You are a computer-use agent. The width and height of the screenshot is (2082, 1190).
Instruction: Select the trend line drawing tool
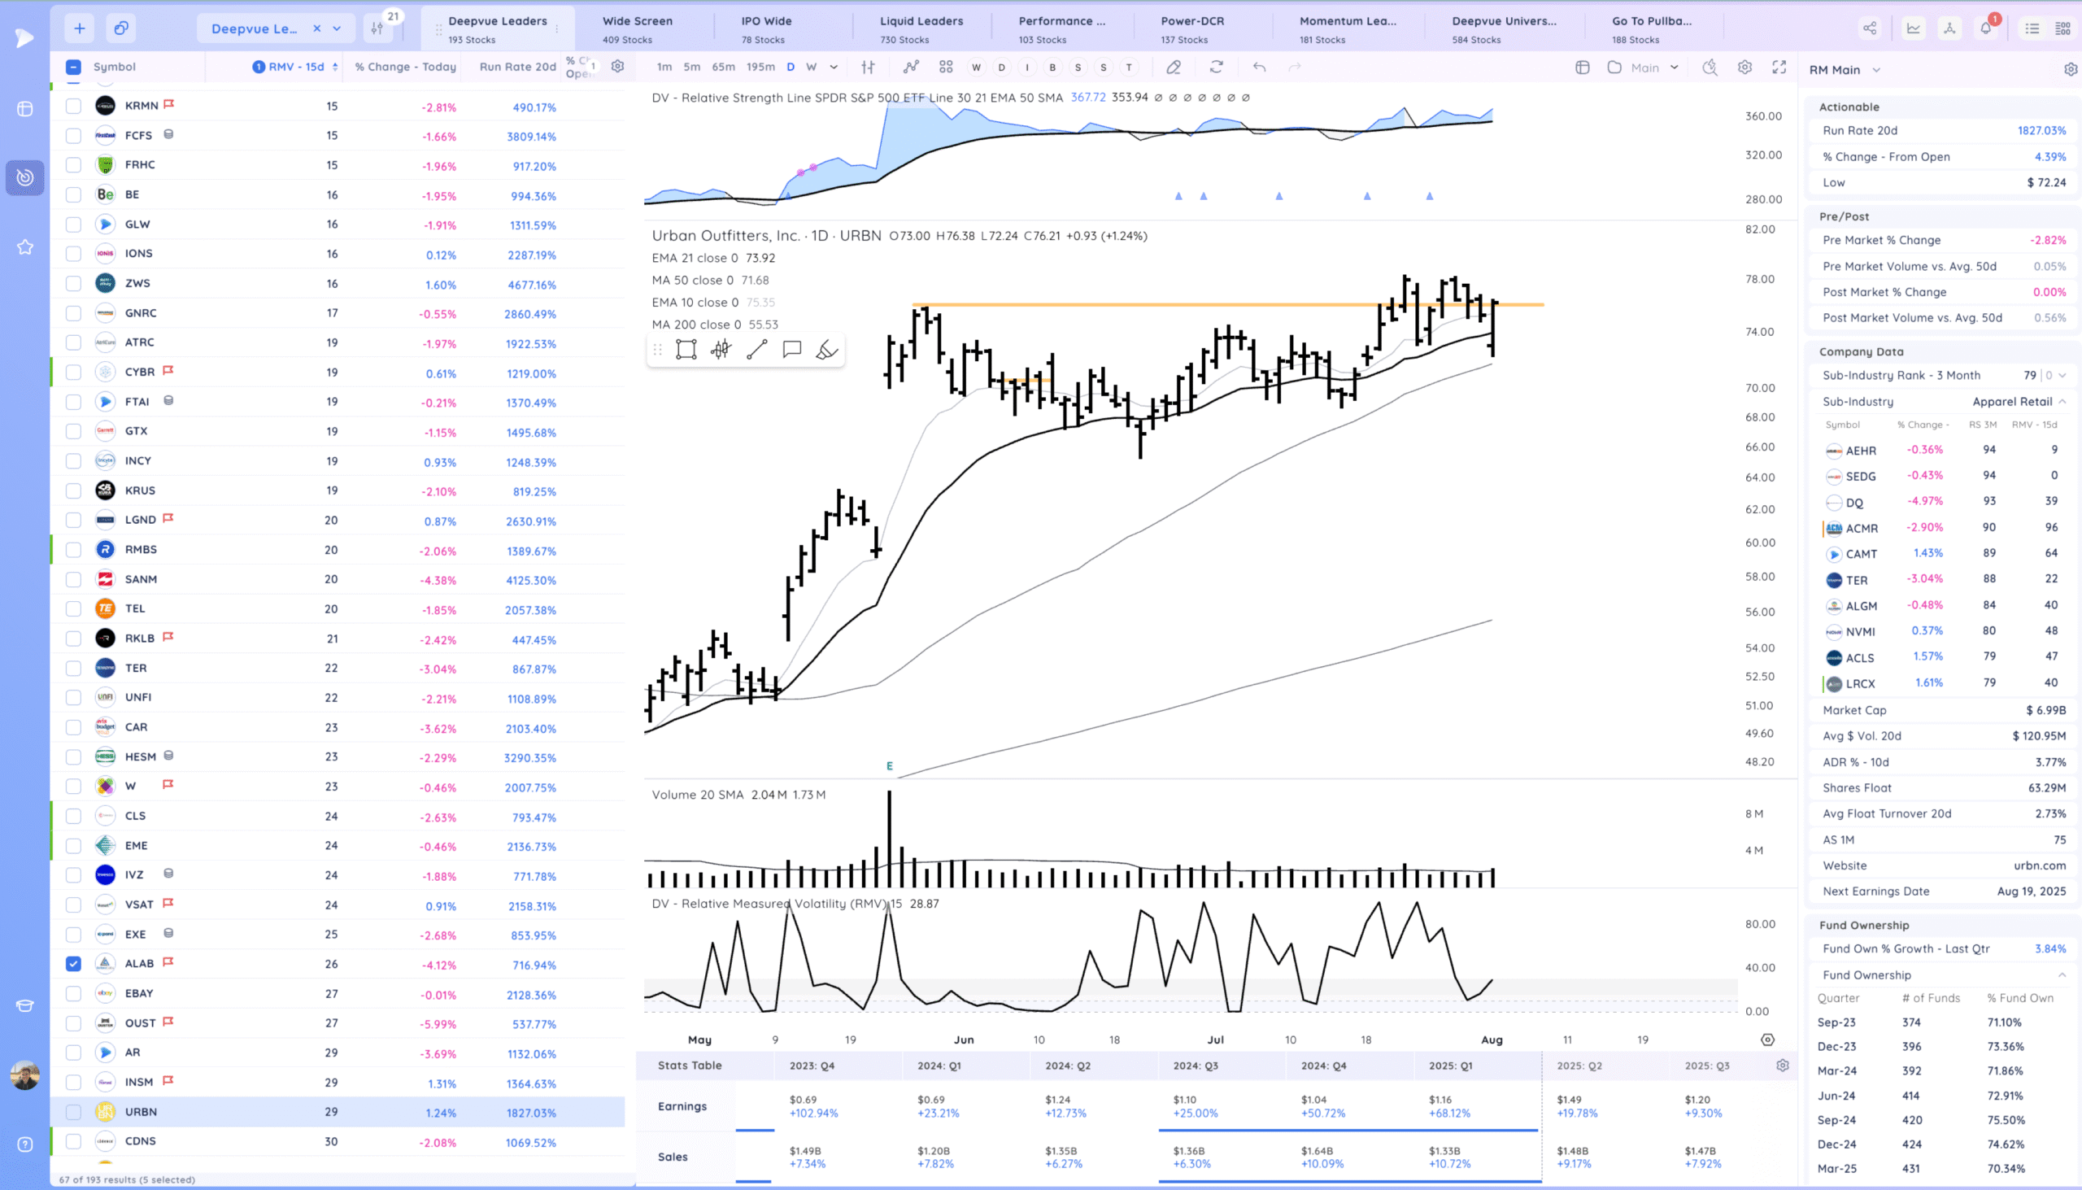pyautogui.click(x=756, y=350)
